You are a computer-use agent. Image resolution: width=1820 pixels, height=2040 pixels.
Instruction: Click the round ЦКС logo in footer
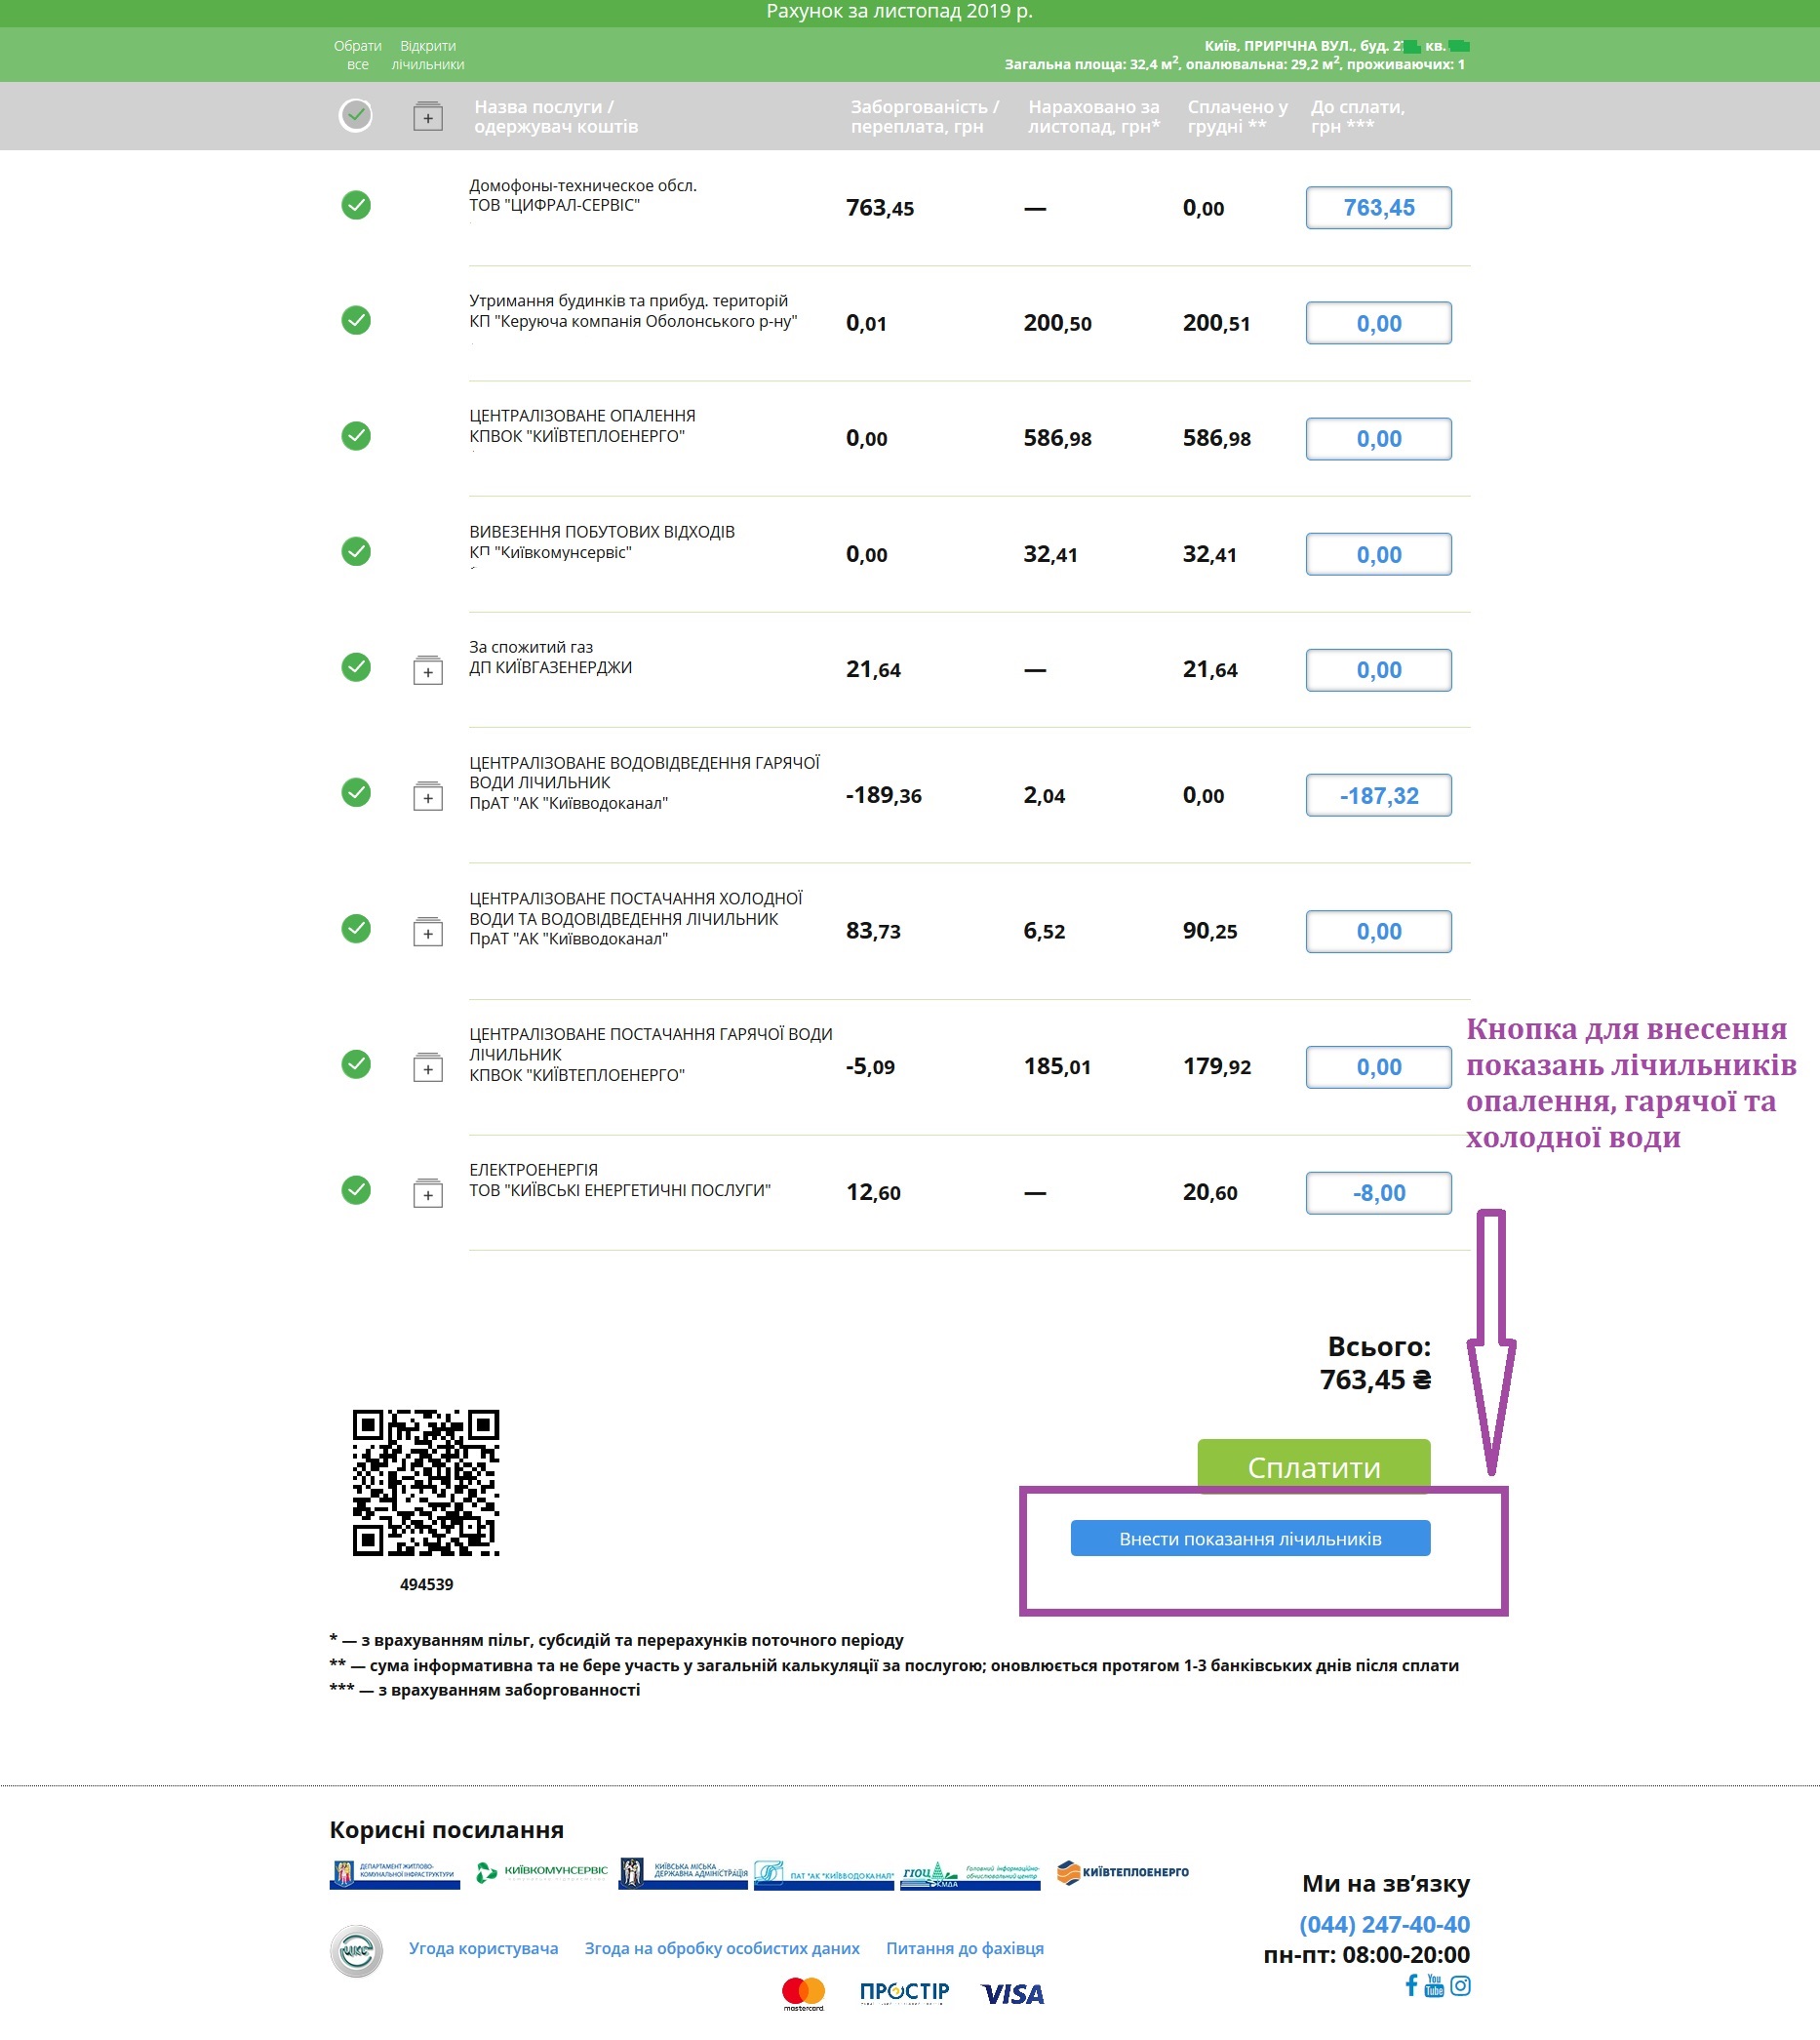tap(356, 1951)
